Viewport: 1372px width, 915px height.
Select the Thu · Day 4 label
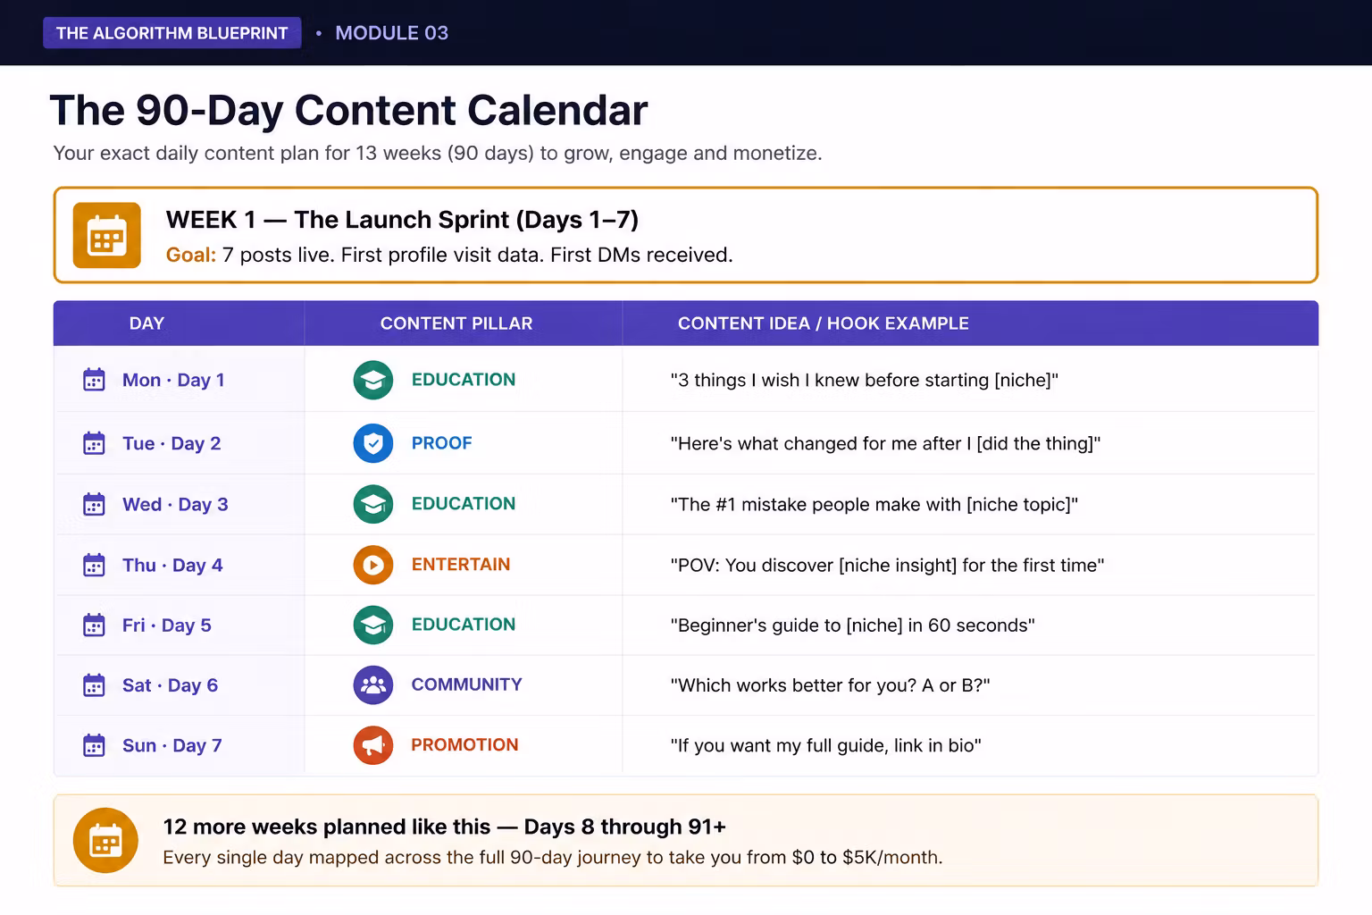pos(172,565)
